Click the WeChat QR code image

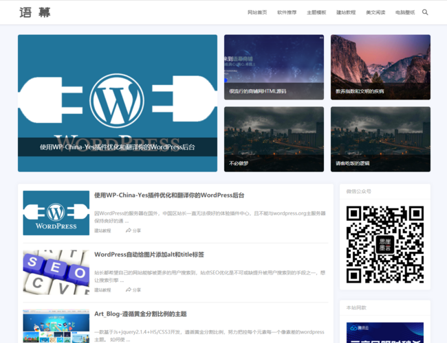point(385,245)
